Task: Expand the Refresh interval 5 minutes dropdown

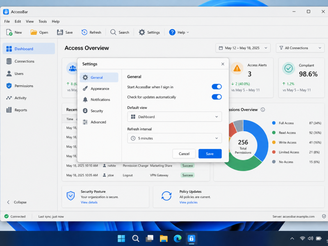Action: pyautogui.click(x=175, y=138)
